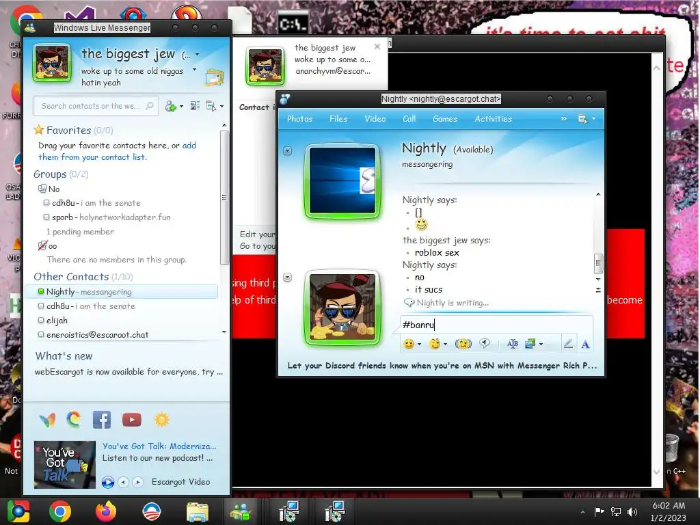Open the Files menu in chat

click(338, 119)
